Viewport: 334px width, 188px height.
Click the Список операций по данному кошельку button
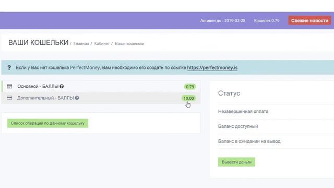coord(47,123)
